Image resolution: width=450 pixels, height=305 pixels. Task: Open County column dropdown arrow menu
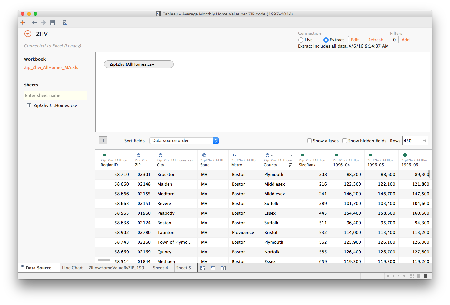(x=292, y=155)
